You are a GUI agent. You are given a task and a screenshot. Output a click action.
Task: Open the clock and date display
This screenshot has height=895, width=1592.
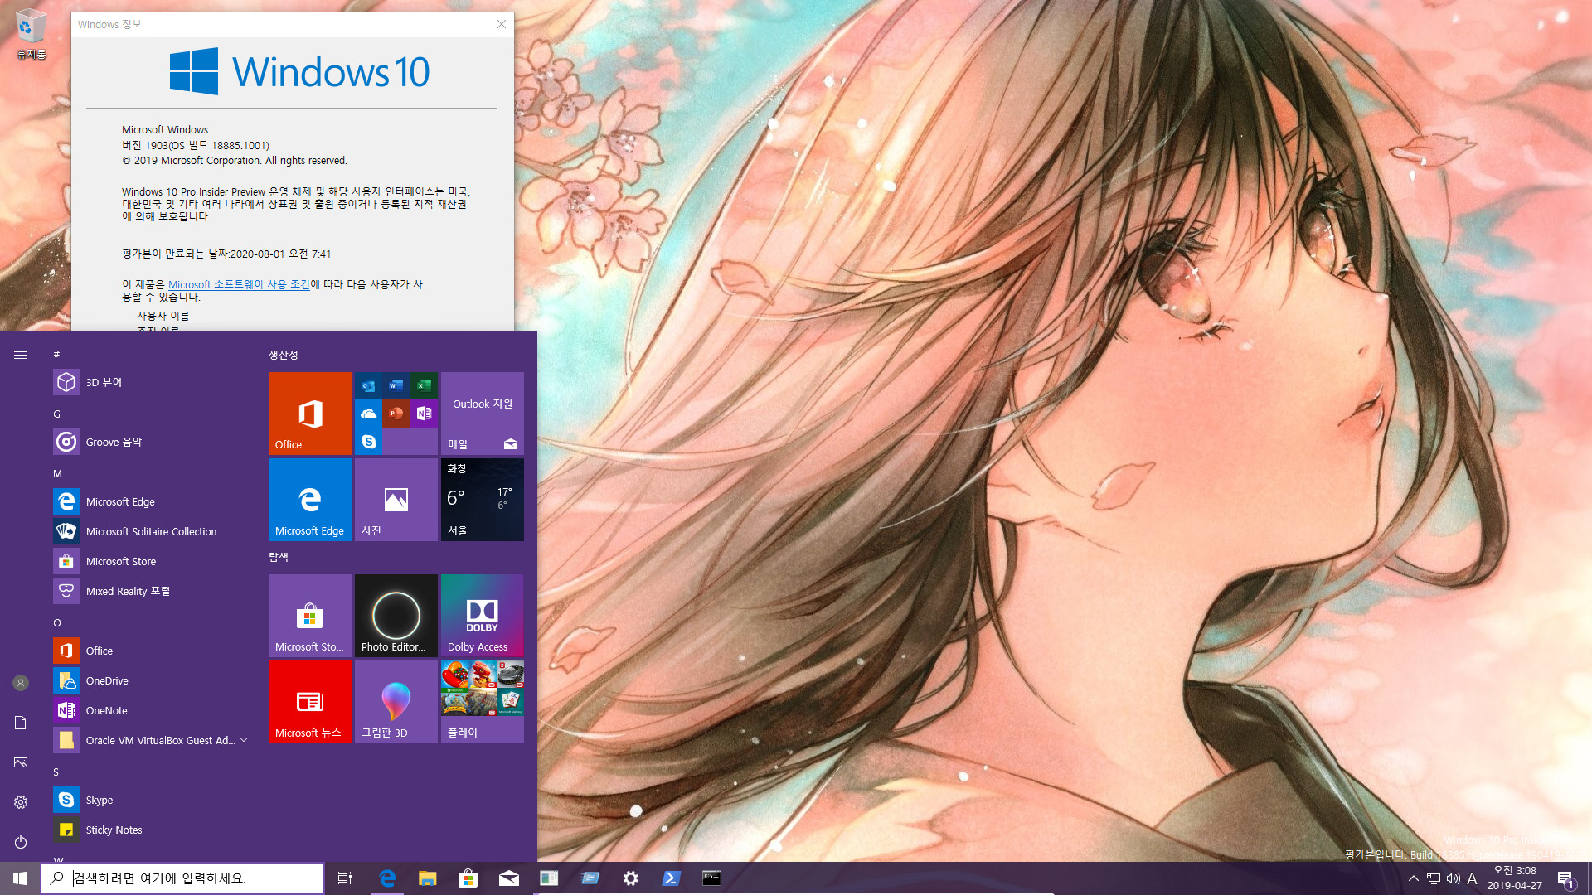point(1515,878)
